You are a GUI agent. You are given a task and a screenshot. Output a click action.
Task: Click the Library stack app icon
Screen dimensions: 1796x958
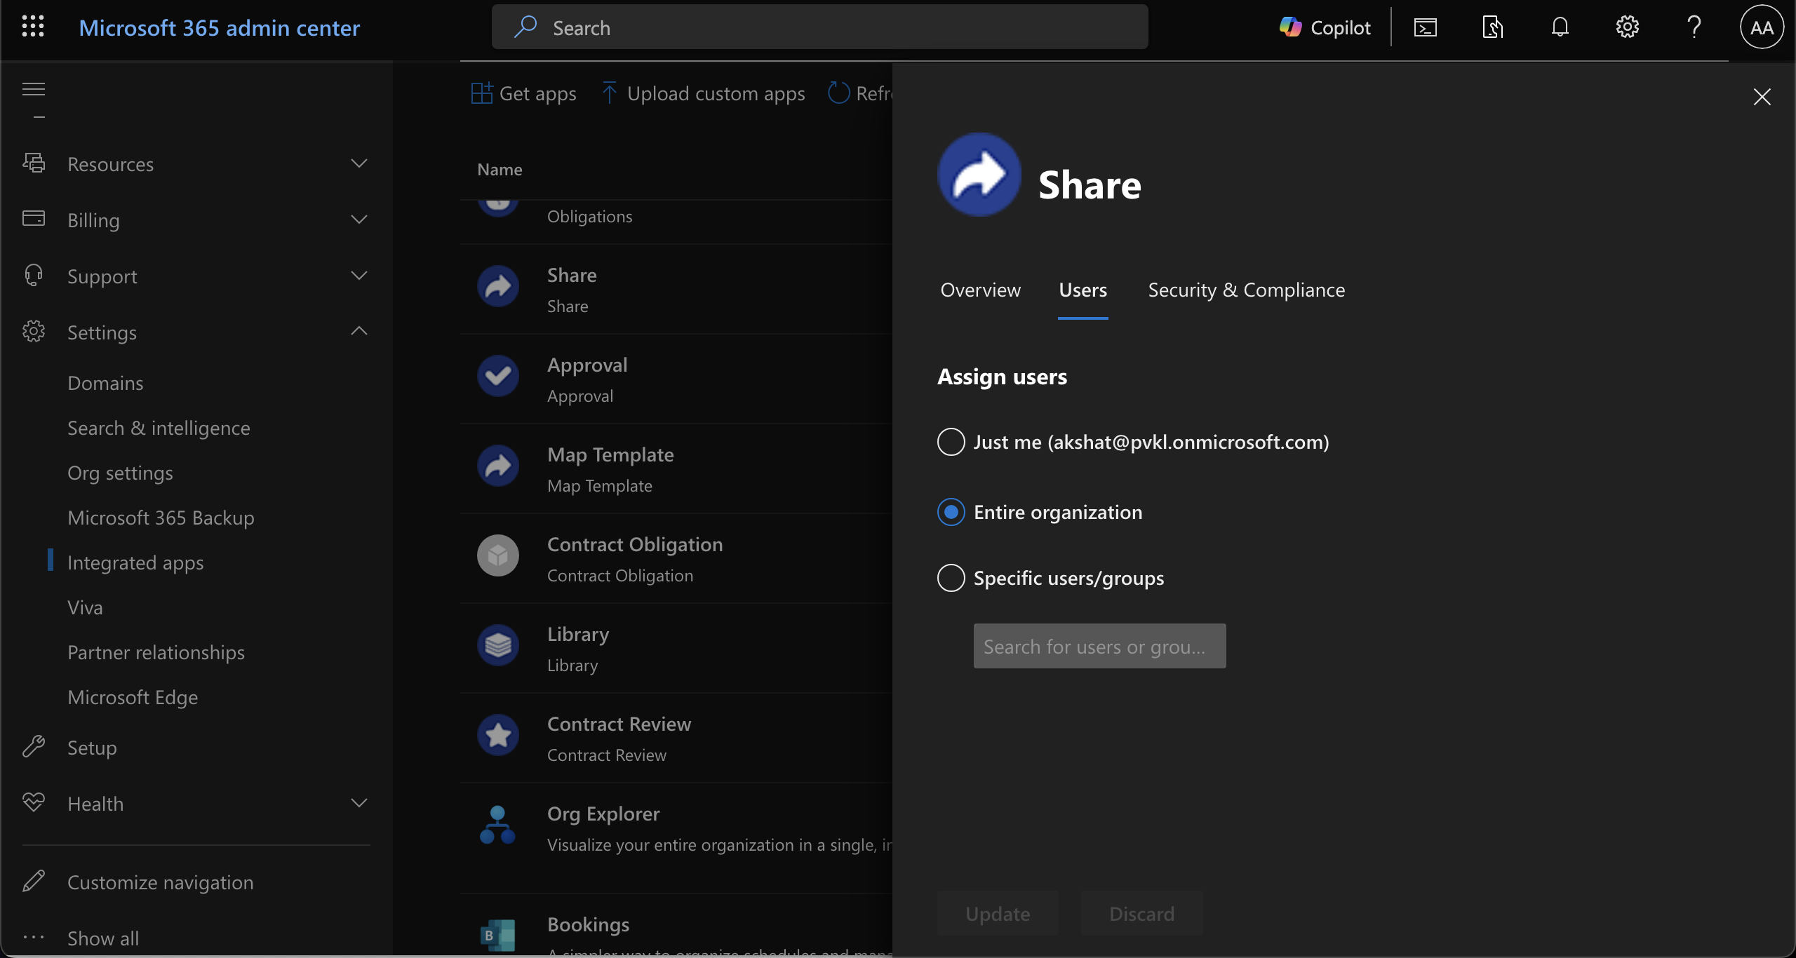498,645
